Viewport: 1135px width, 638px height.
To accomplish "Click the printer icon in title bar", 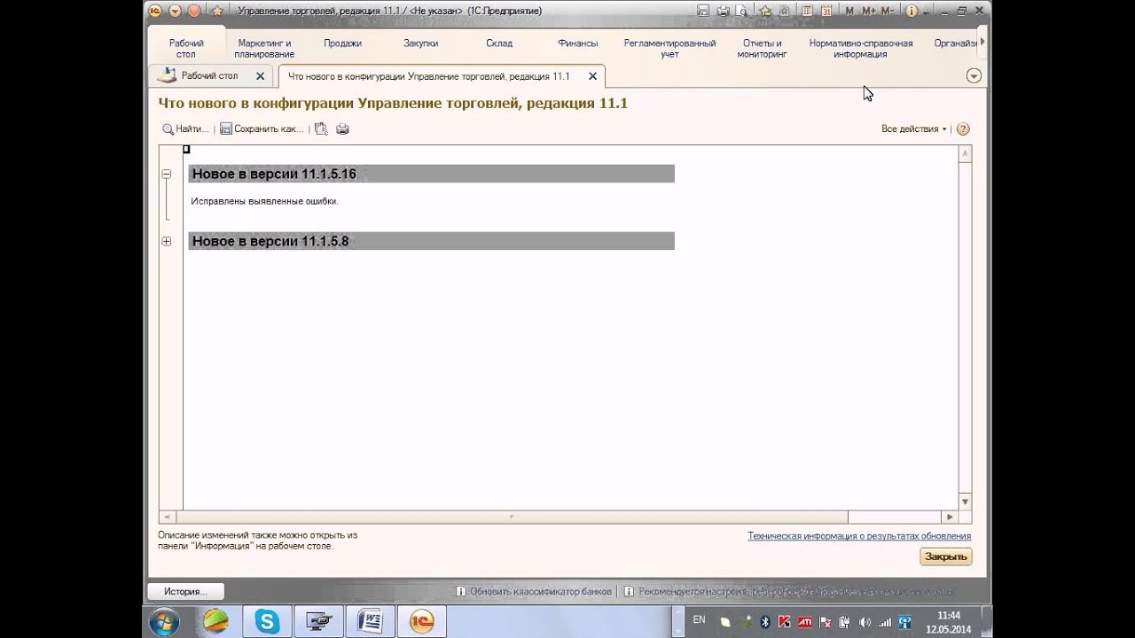I will (x=723, y=11).
